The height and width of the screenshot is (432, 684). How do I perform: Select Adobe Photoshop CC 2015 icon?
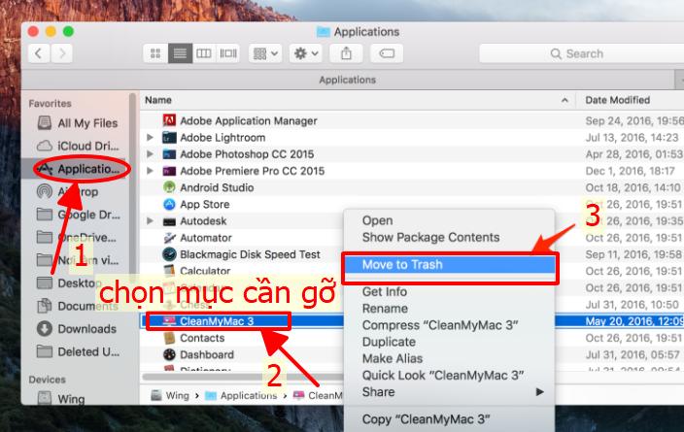[169, 154]
